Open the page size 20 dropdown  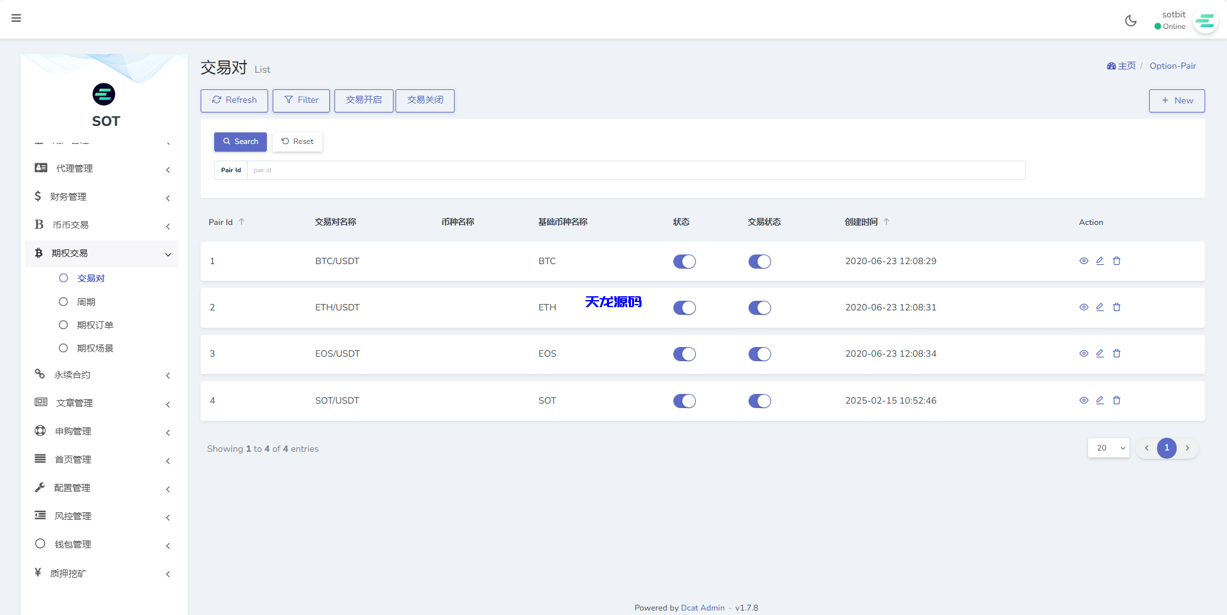tap(1109, 448)
